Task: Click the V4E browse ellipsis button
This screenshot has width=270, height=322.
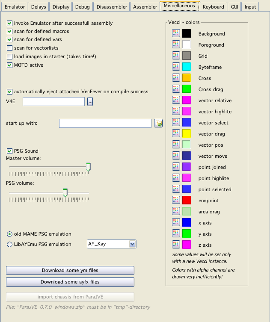Action: tap(90, 102)
